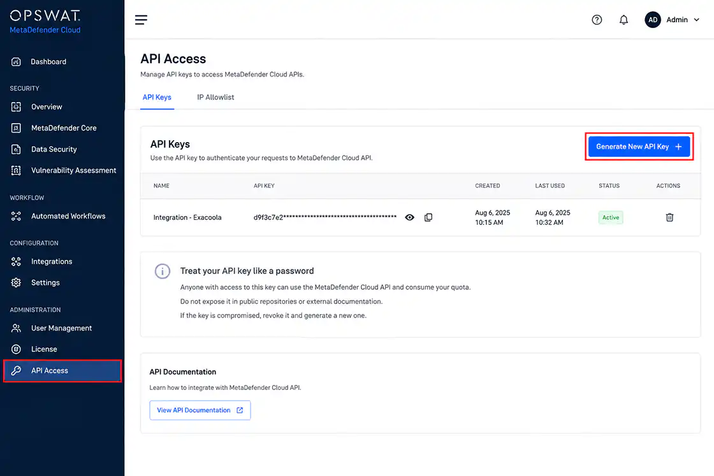
Task: Click the Integrations sidebar icon
Action: tap(16, 262)
